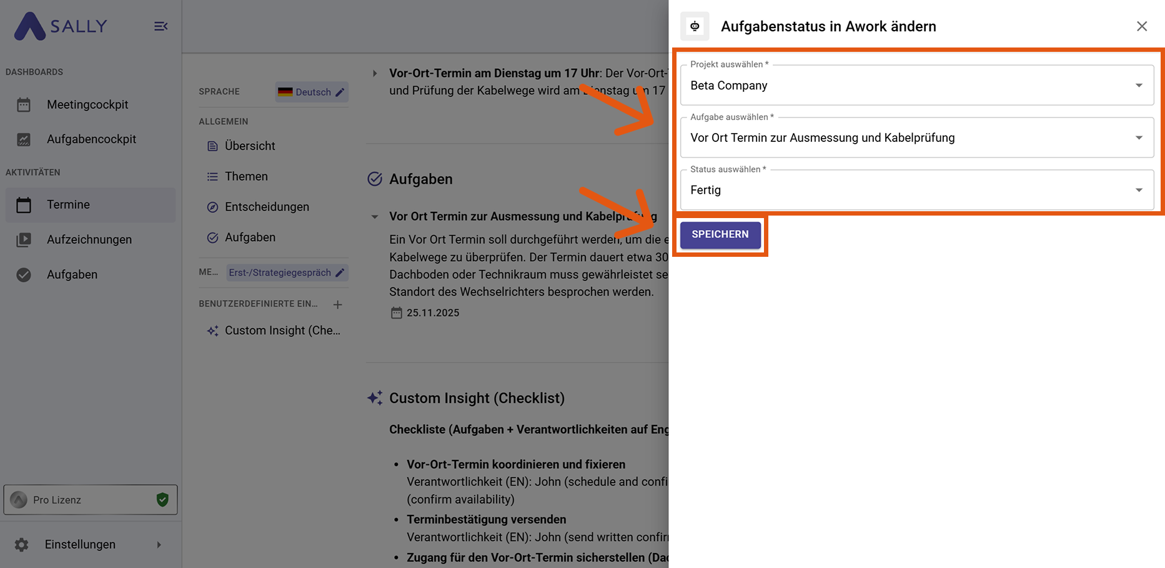Expand the Vor-Ort-Termin am Dienstag entry

coord(375,73)
